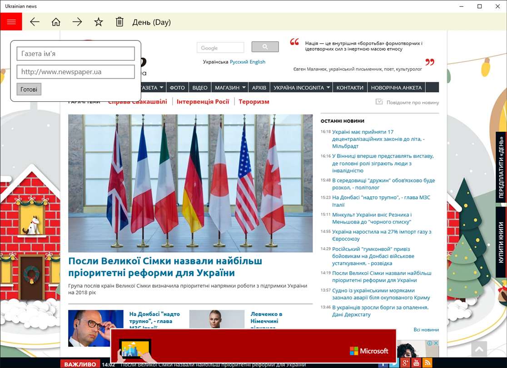Click the scroll-to-top arrow button
507x368 pixels.
479,349
